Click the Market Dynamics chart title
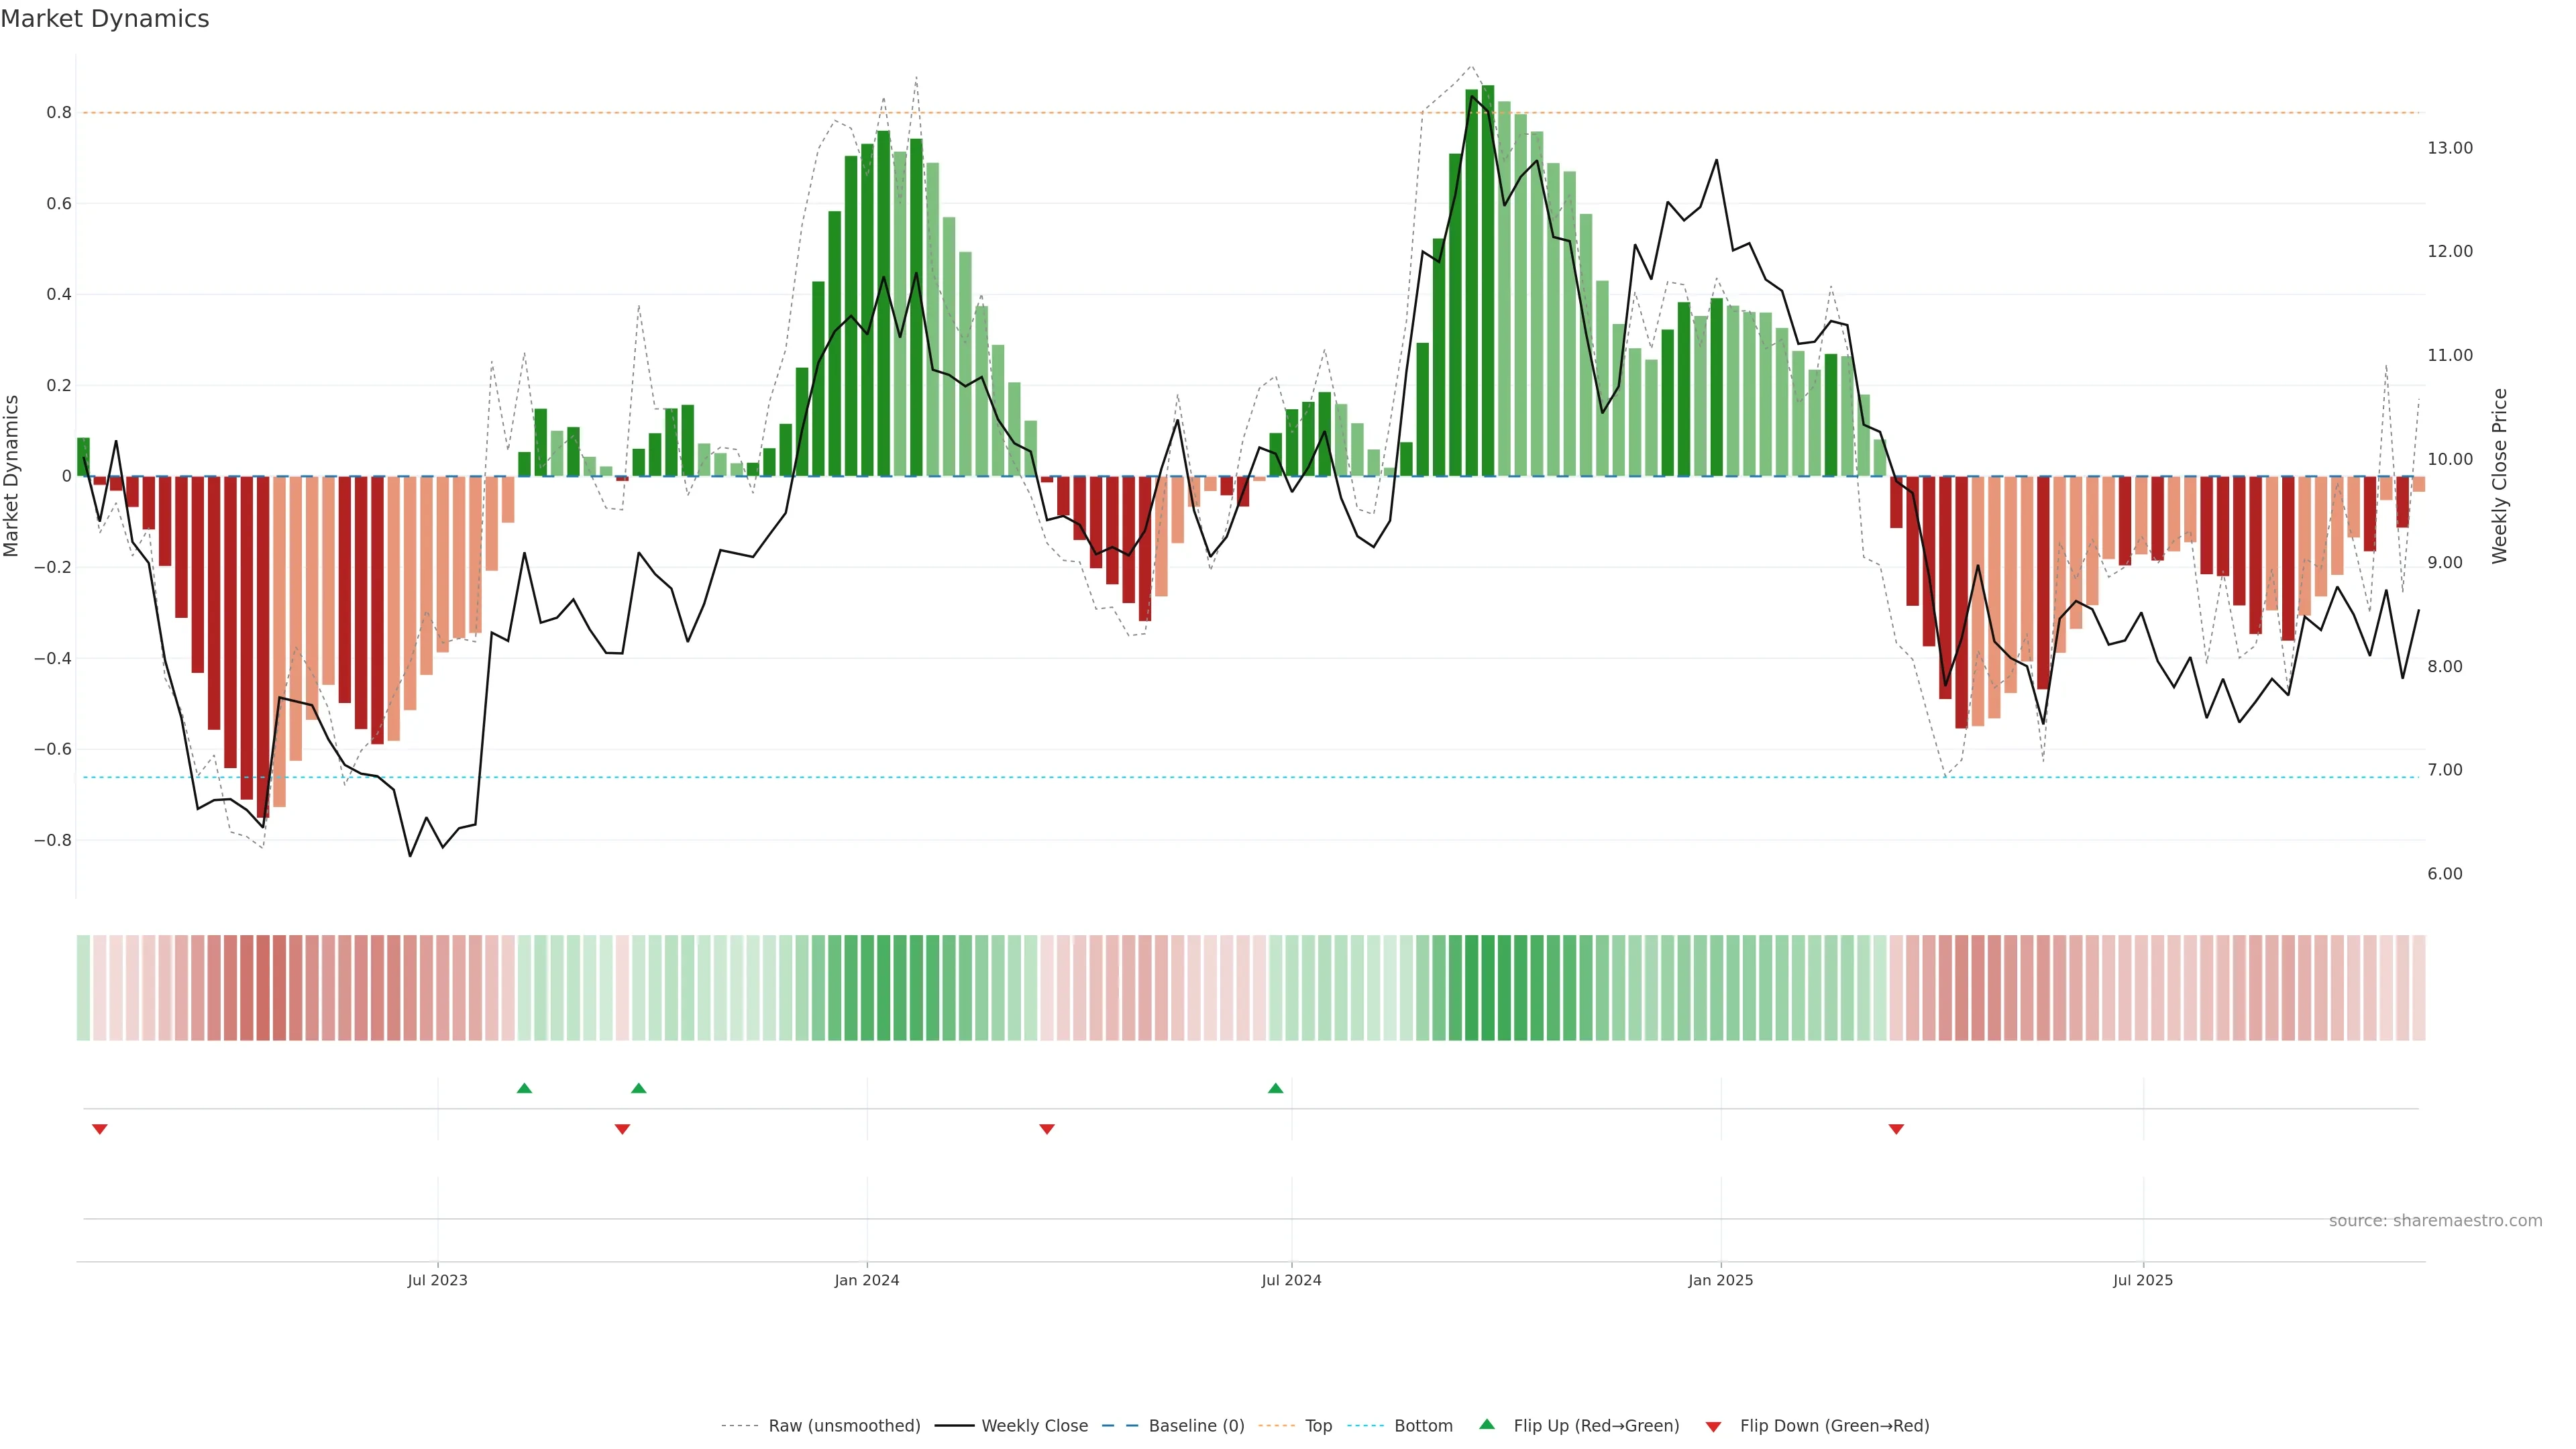The height and width of the screenshot is (1449, 2576). pos(105,19)
